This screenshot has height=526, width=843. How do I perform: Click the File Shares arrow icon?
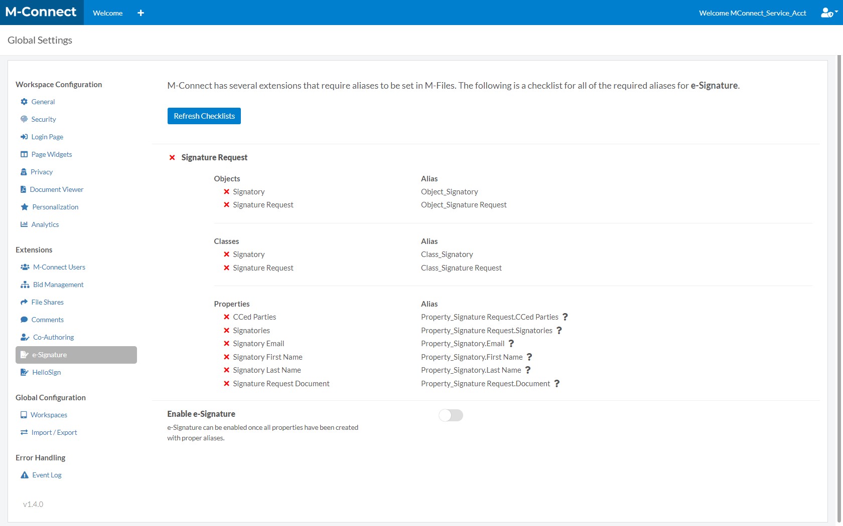[x=24, y=302]
